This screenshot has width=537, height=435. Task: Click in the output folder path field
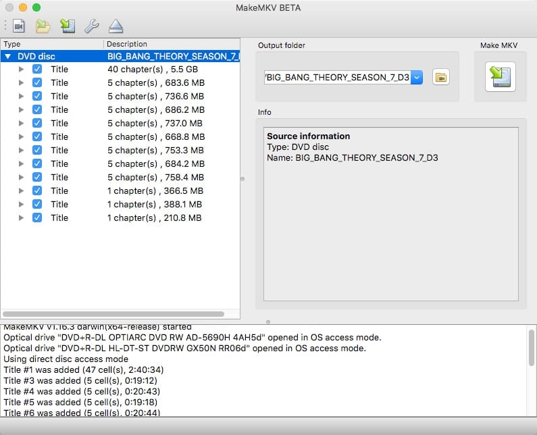pyautogui.click(x=337, y=77)
